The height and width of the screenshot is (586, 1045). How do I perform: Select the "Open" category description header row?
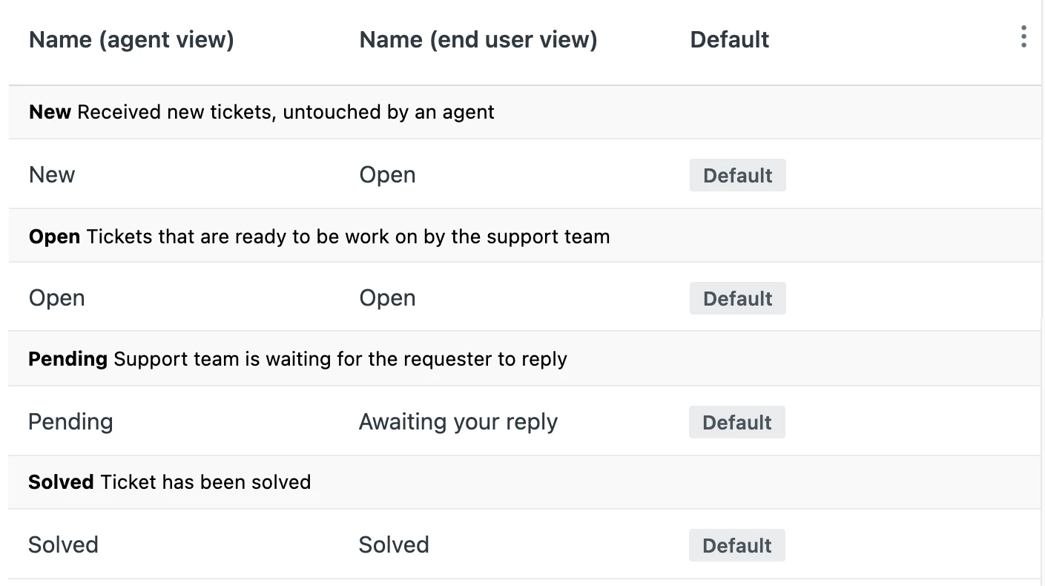[319, 237]
